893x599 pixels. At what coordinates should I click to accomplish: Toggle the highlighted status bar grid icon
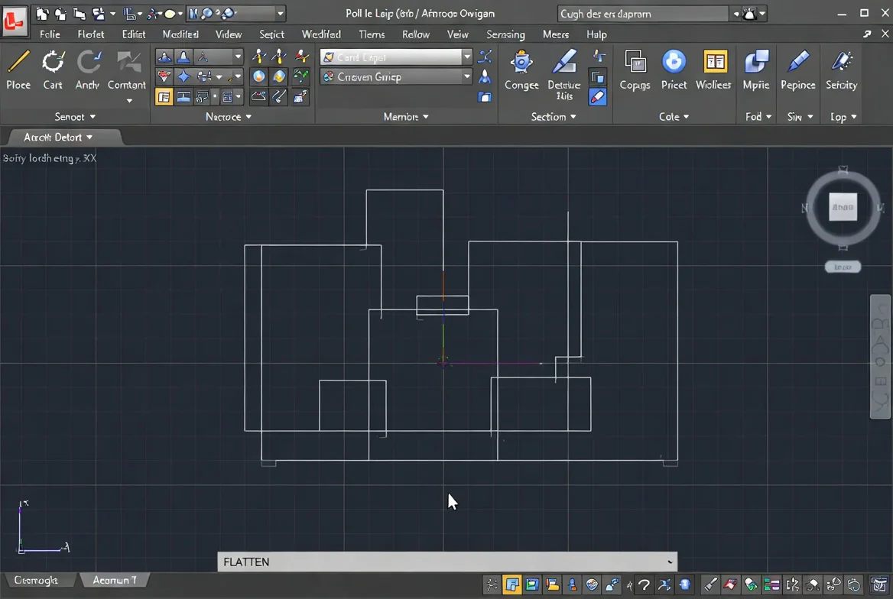(511, 584)
